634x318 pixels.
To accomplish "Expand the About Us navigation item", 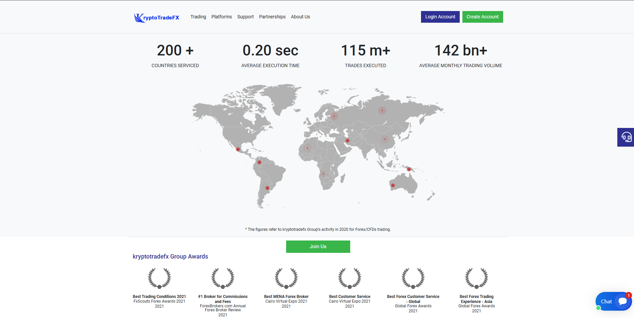I will click(300, 17).
